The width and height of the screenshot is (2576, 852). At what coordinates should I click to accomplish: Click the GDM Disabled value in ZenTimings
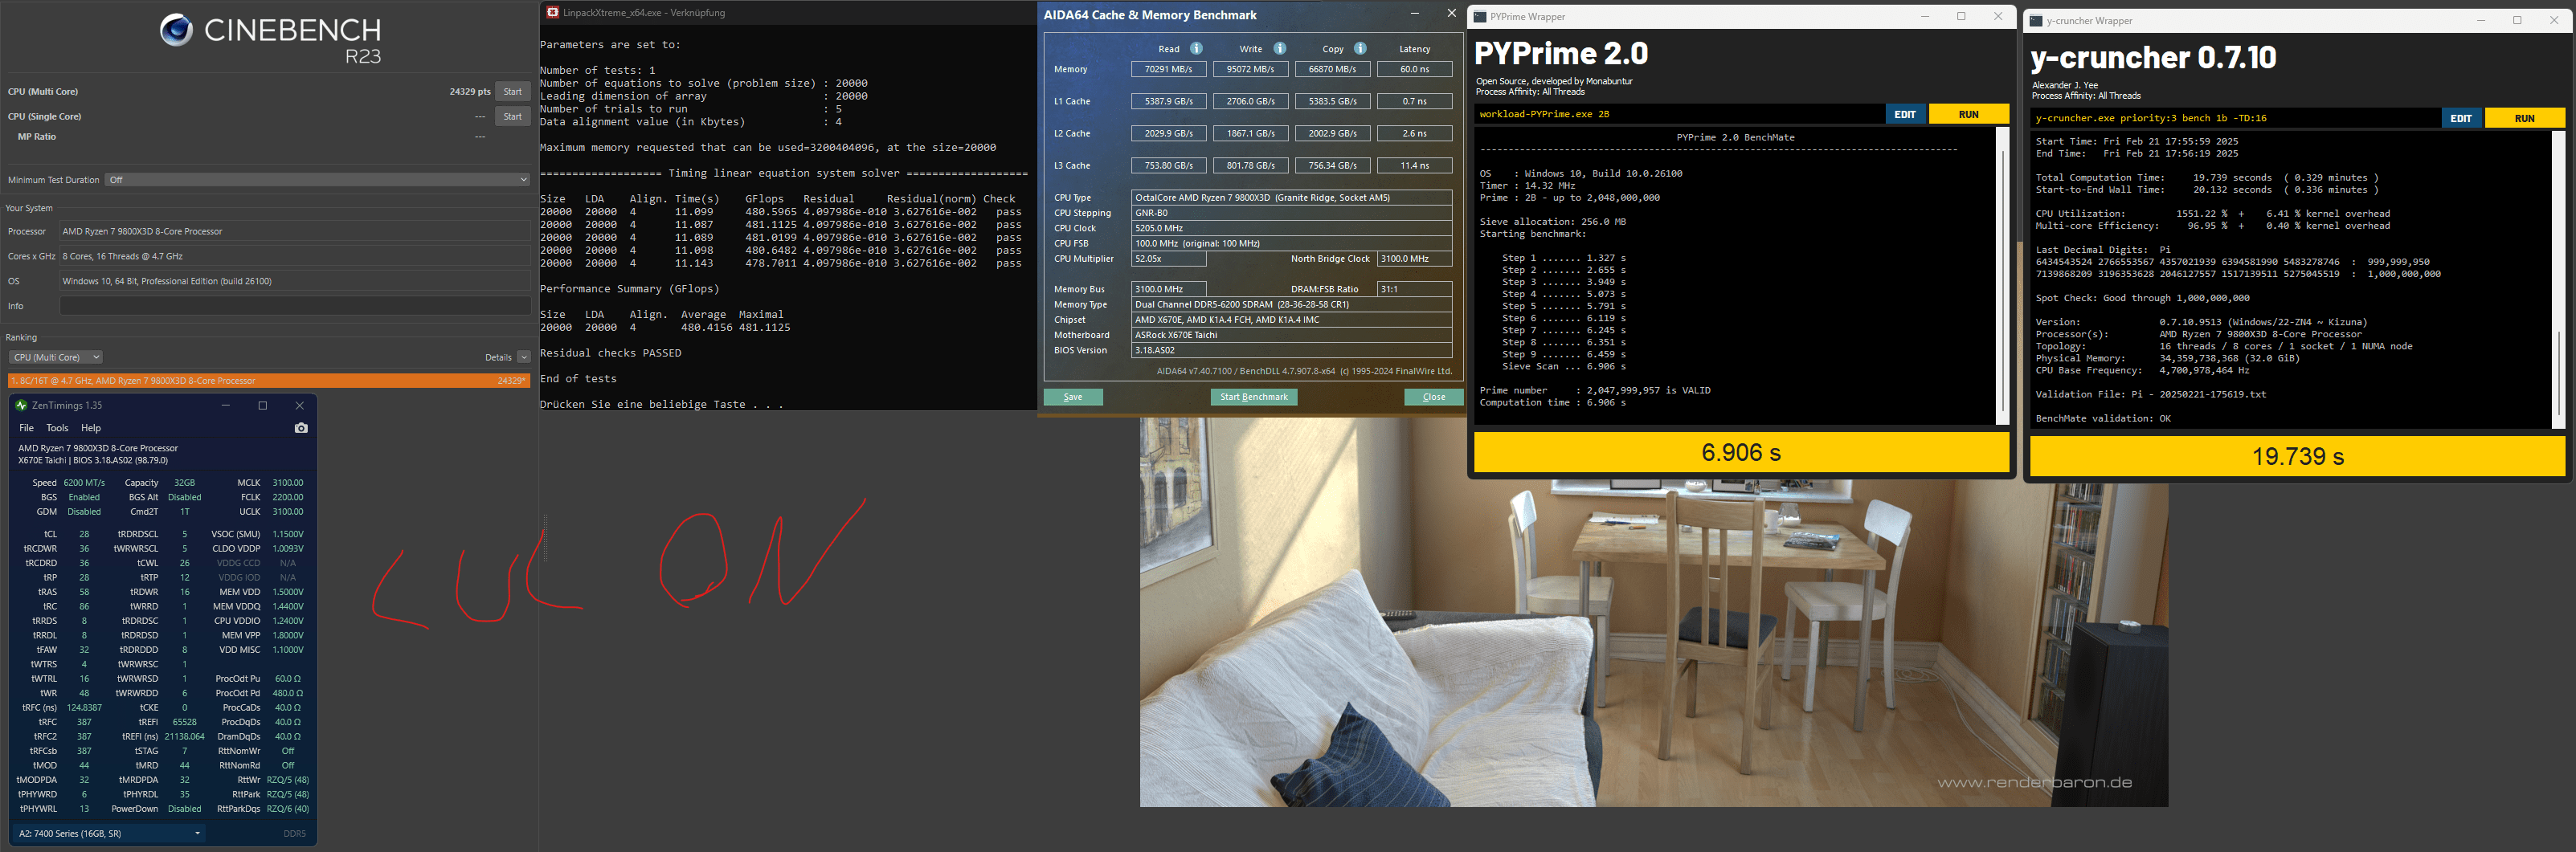pyautogui.click(x=84, y=512)
